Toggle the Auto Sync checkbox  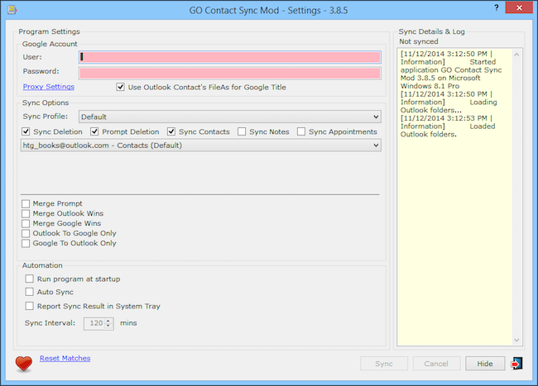(30, 292)
